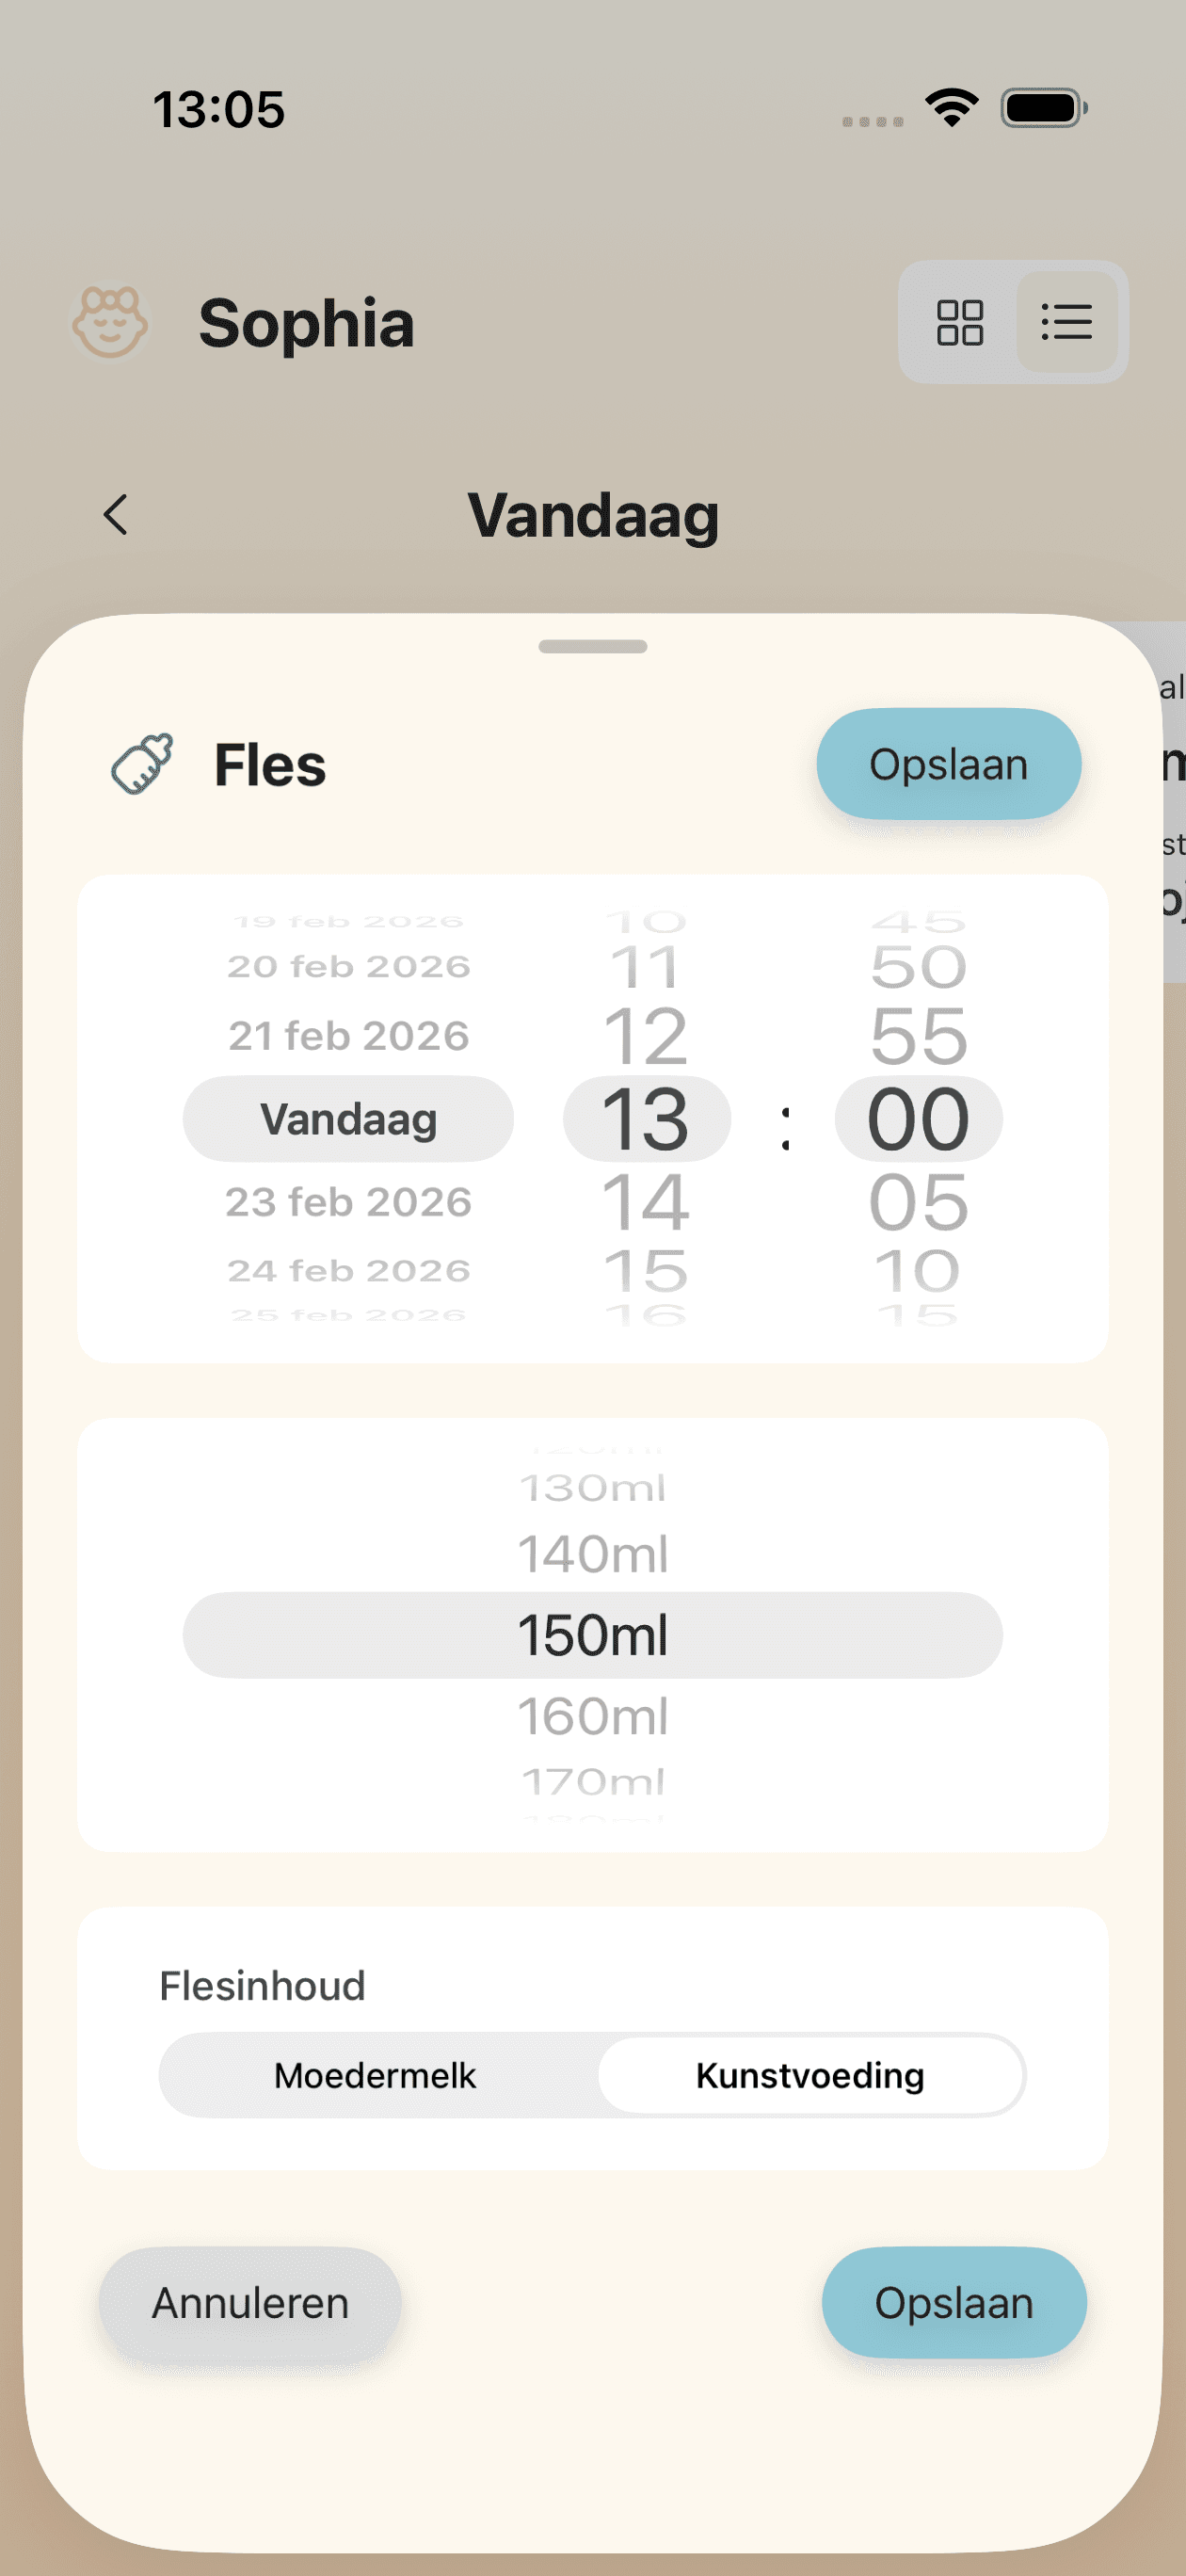Tap the clock showing 13:05
Viewport: 1186px width, 2576px height.
(219, 110)
